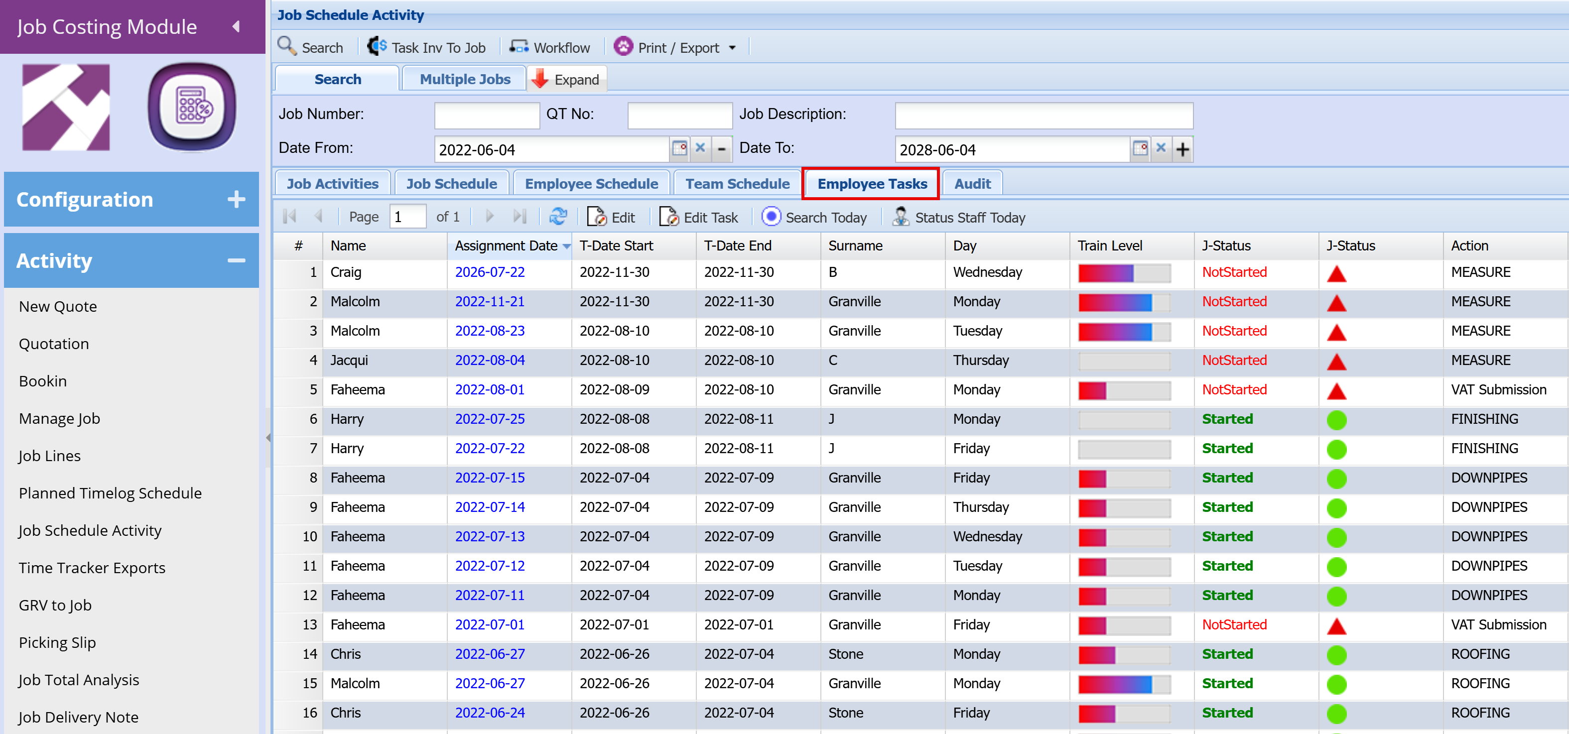Click Status Staff Today icon
The image size is (1569, 734).
[901, 217]
